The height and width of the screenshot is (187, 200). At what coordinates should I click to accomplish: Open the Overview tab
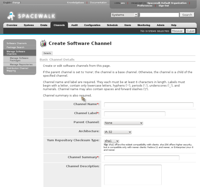tap(12, 25)
